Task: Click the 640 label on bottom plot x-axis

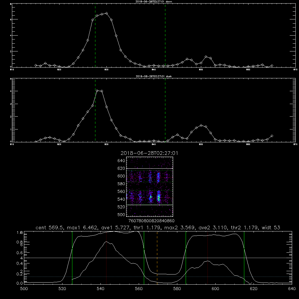Action: click(292, 289)
